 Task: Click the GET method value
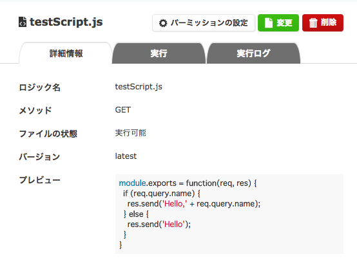click(123, 110)
